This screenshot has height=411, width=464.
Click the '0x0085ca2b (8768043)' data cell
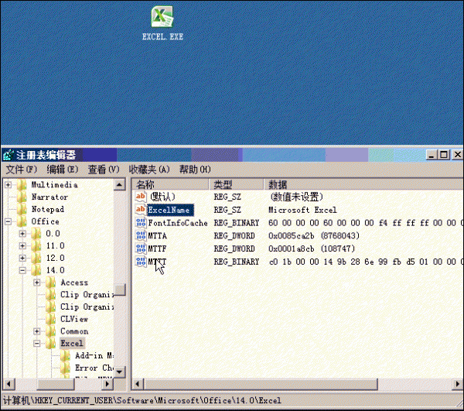(314, 236)
